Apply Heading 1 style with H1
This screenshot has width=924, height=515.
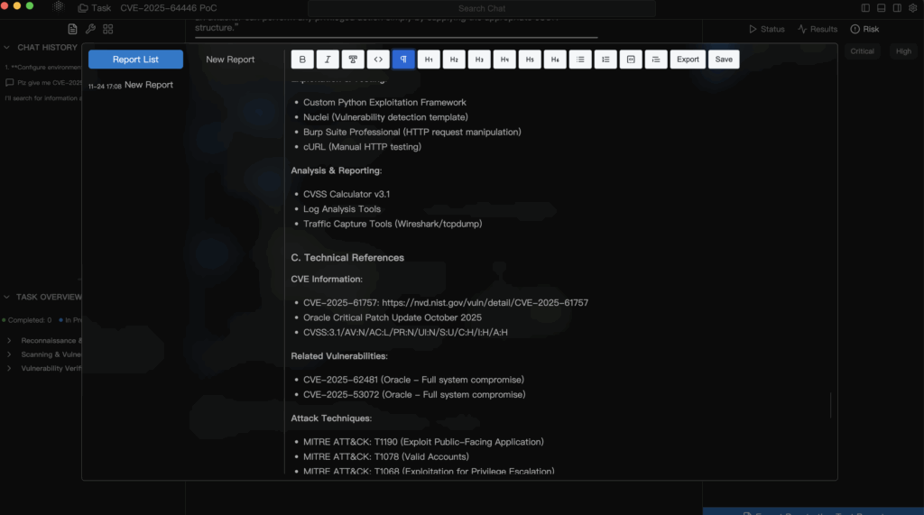point(429,60)
